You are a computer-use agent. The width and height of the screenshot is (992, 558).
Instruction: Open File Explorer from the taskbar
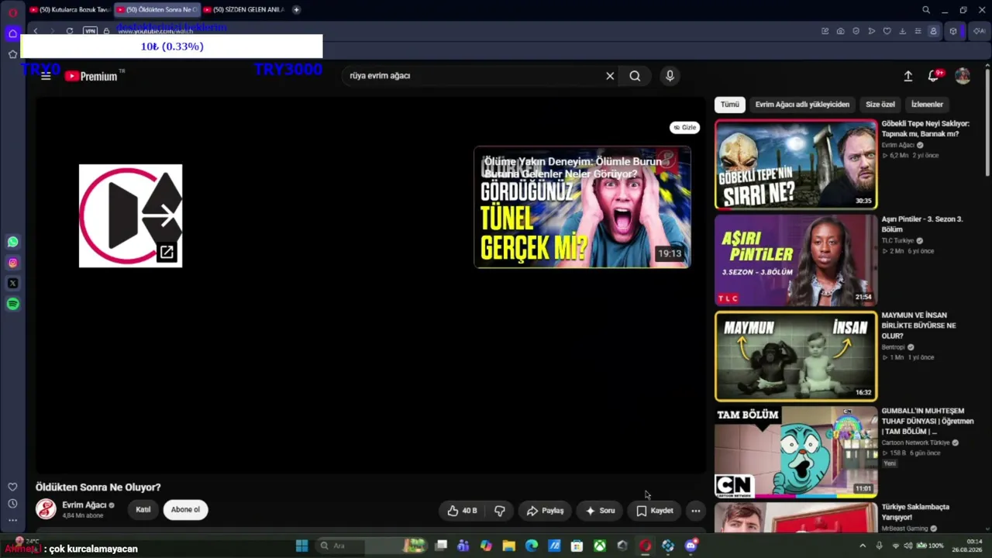tap(508, 546)
